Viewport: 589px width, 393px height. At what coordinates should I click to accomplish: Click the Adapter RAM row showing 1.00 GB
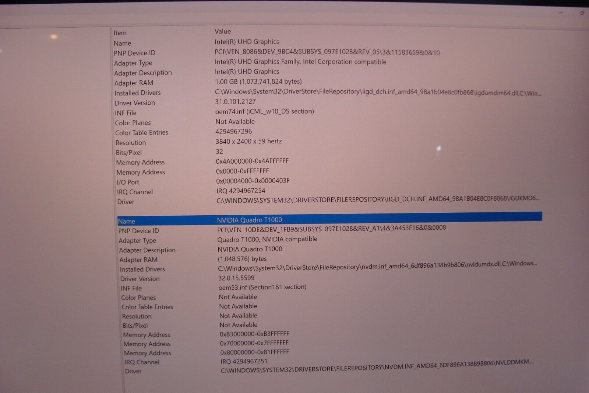(x=221, y=82)
